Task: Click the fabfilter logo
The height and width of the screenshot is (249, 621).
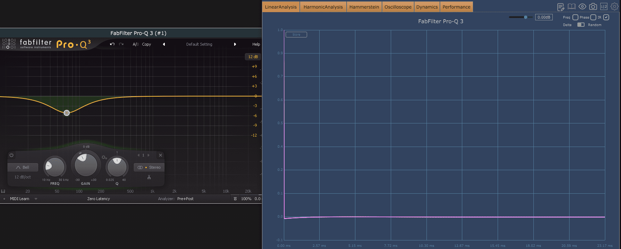Action: point(27,44)
